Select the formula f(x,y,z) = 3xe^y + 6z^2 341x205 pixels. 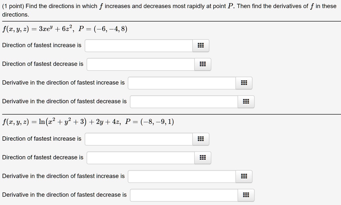[x=37, y=30]
